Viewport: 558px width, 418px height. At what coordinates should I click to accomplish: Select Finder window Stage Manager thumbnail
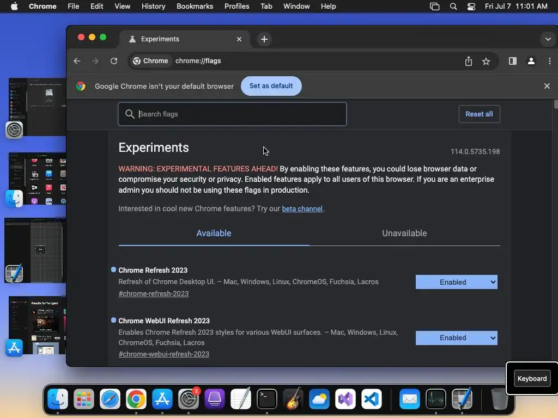[37, 179]
